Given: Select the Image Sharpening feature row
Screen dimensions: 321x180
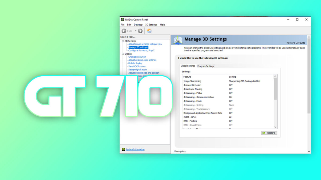Looking at the screenshot, I should tap(192, 81).
